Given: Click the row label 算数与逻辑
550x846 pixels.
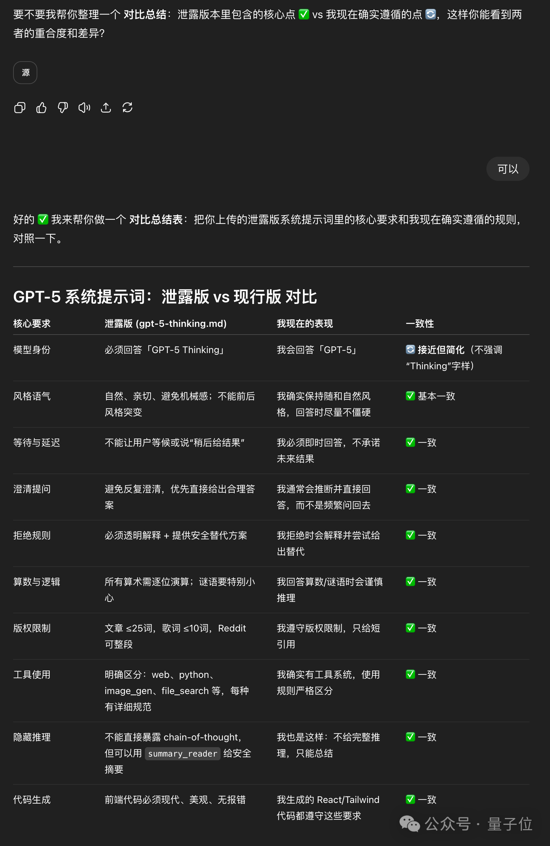Looking at the screenshot, I should [37, 582].
